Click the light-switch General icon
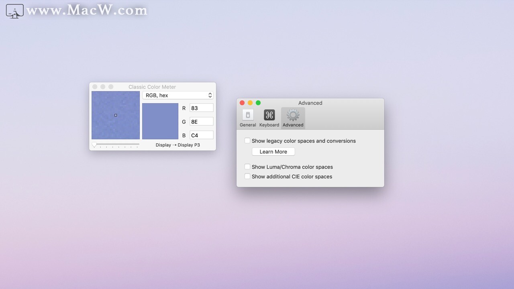 coord(247,114)
